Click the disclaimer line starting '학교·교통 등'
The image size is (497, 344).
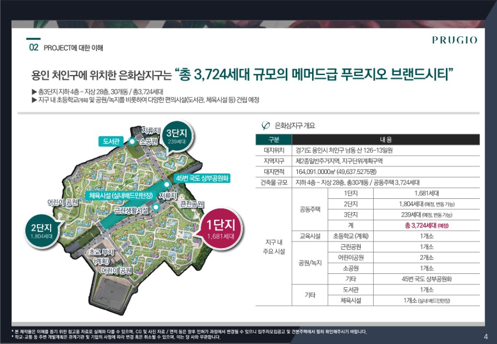pyautogui.click(x=116, y=337)
